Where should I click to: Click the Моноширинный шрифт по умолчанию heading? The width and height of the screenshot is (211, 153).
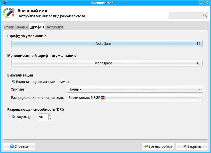point(42,56)
